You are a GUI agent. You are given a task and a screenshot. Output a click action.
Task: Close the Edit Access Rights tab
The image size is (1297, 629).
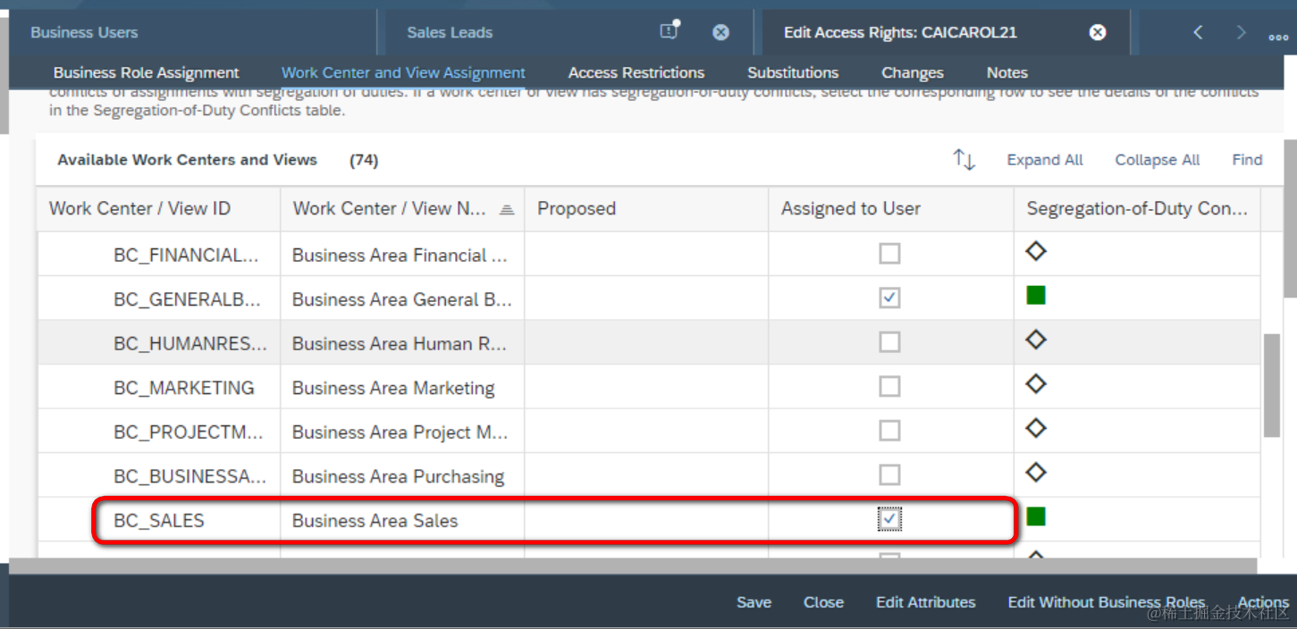tap(1098, 32)
